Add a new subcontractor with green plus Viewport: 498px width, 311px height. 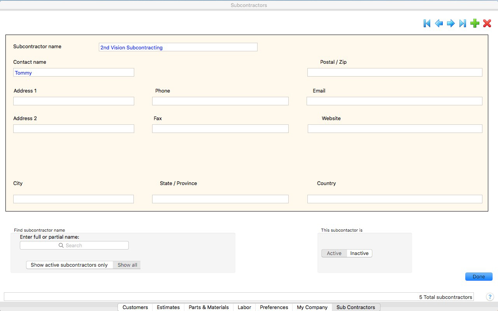[x=475, y=23]
